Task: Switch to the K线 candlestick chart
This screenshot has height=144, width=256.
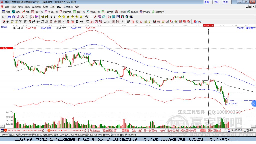Action: pyautogui.click(x=26, y=12)
